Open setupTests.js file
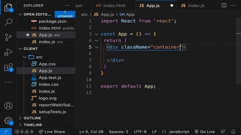The width and height of the screenshot is (241, 135). click(46, 112)
